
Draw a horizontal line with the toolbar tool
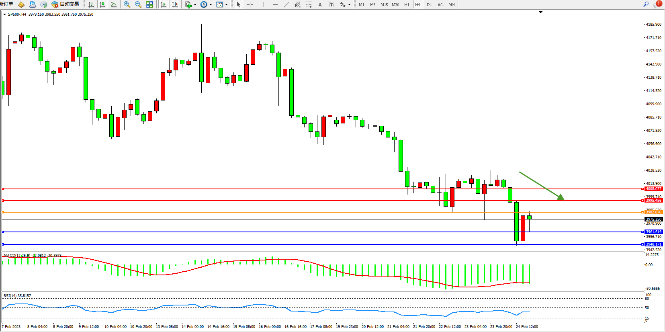point(275,4)
